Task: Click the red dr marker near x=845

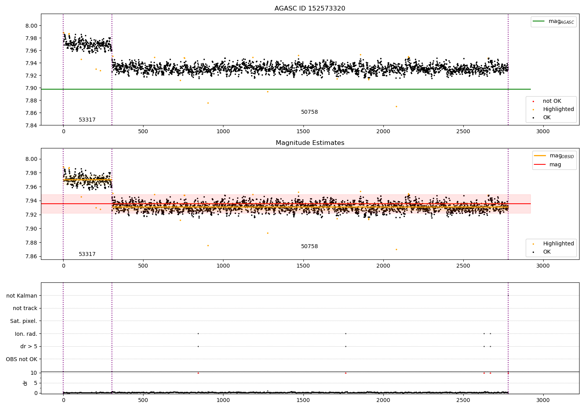Action: [198, 373]
